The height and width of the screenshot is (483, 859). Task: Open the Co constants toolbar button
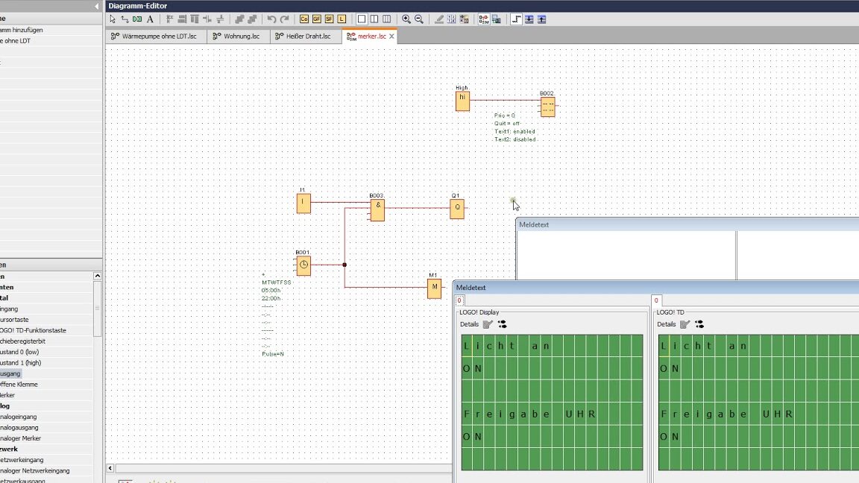303,19
